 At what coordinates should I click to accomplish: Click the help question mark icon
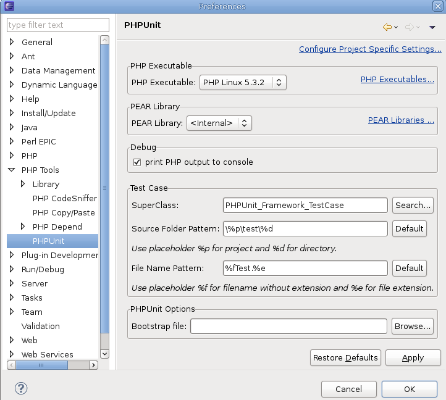tap(20, 389)
